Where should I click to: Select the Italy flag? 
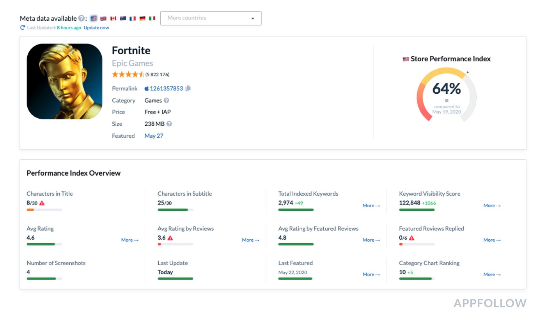152,18
